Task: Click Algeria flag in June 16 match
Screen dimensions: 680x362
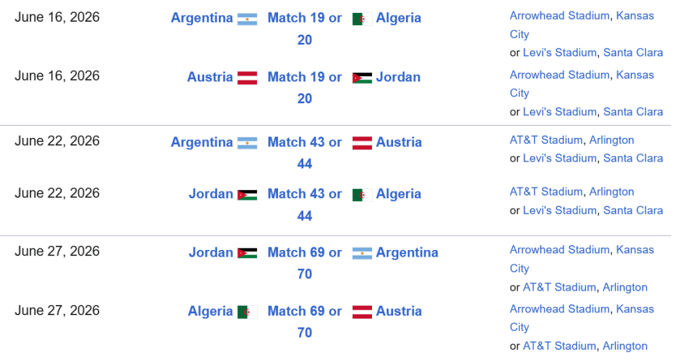Action: tap(362, 19)
